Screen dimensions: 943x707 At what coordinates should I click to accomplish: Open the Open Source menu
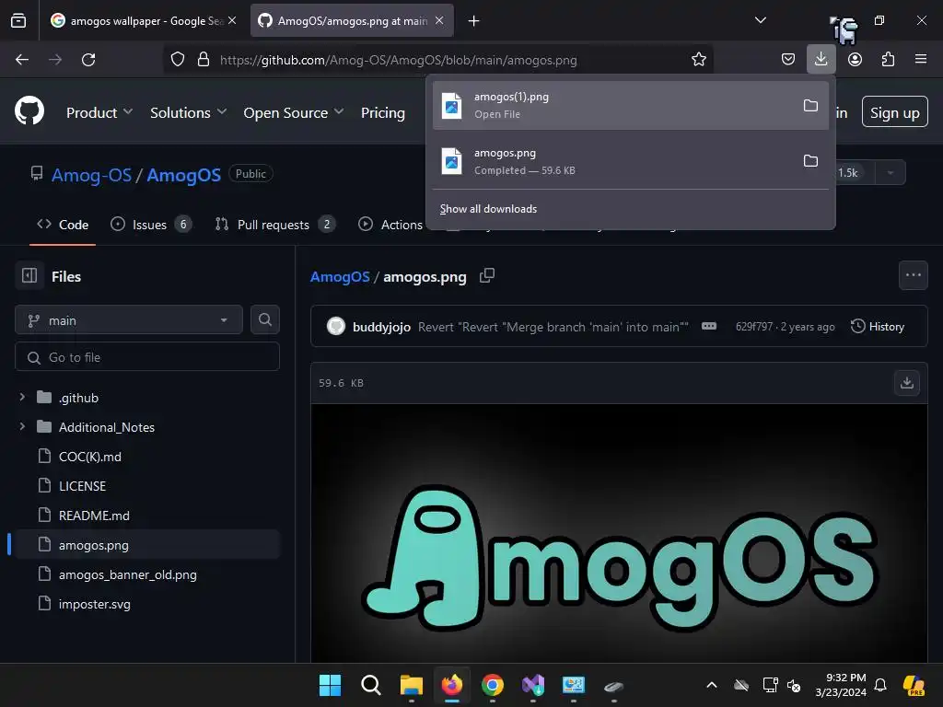coord(294,112)
